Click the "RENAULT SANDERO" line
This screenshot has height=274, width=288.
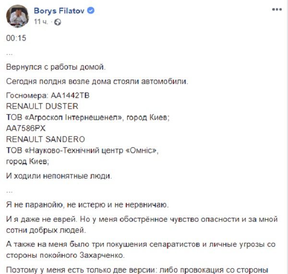[x=46, y=139]
